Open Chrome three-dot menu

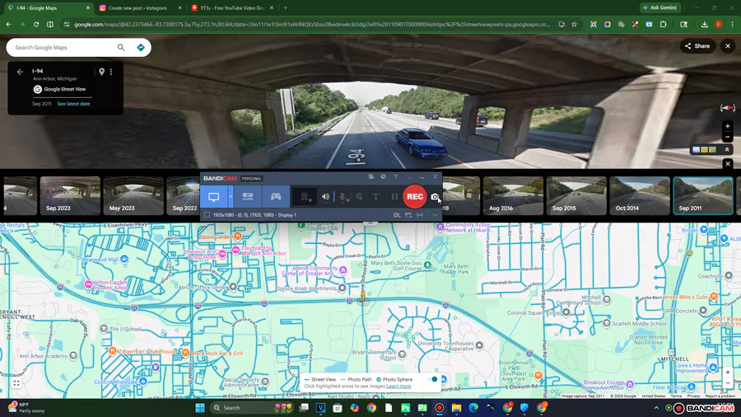732,24
